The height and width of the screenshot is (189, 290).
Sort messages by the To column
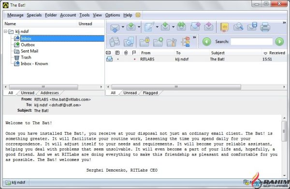coord(191,53)
